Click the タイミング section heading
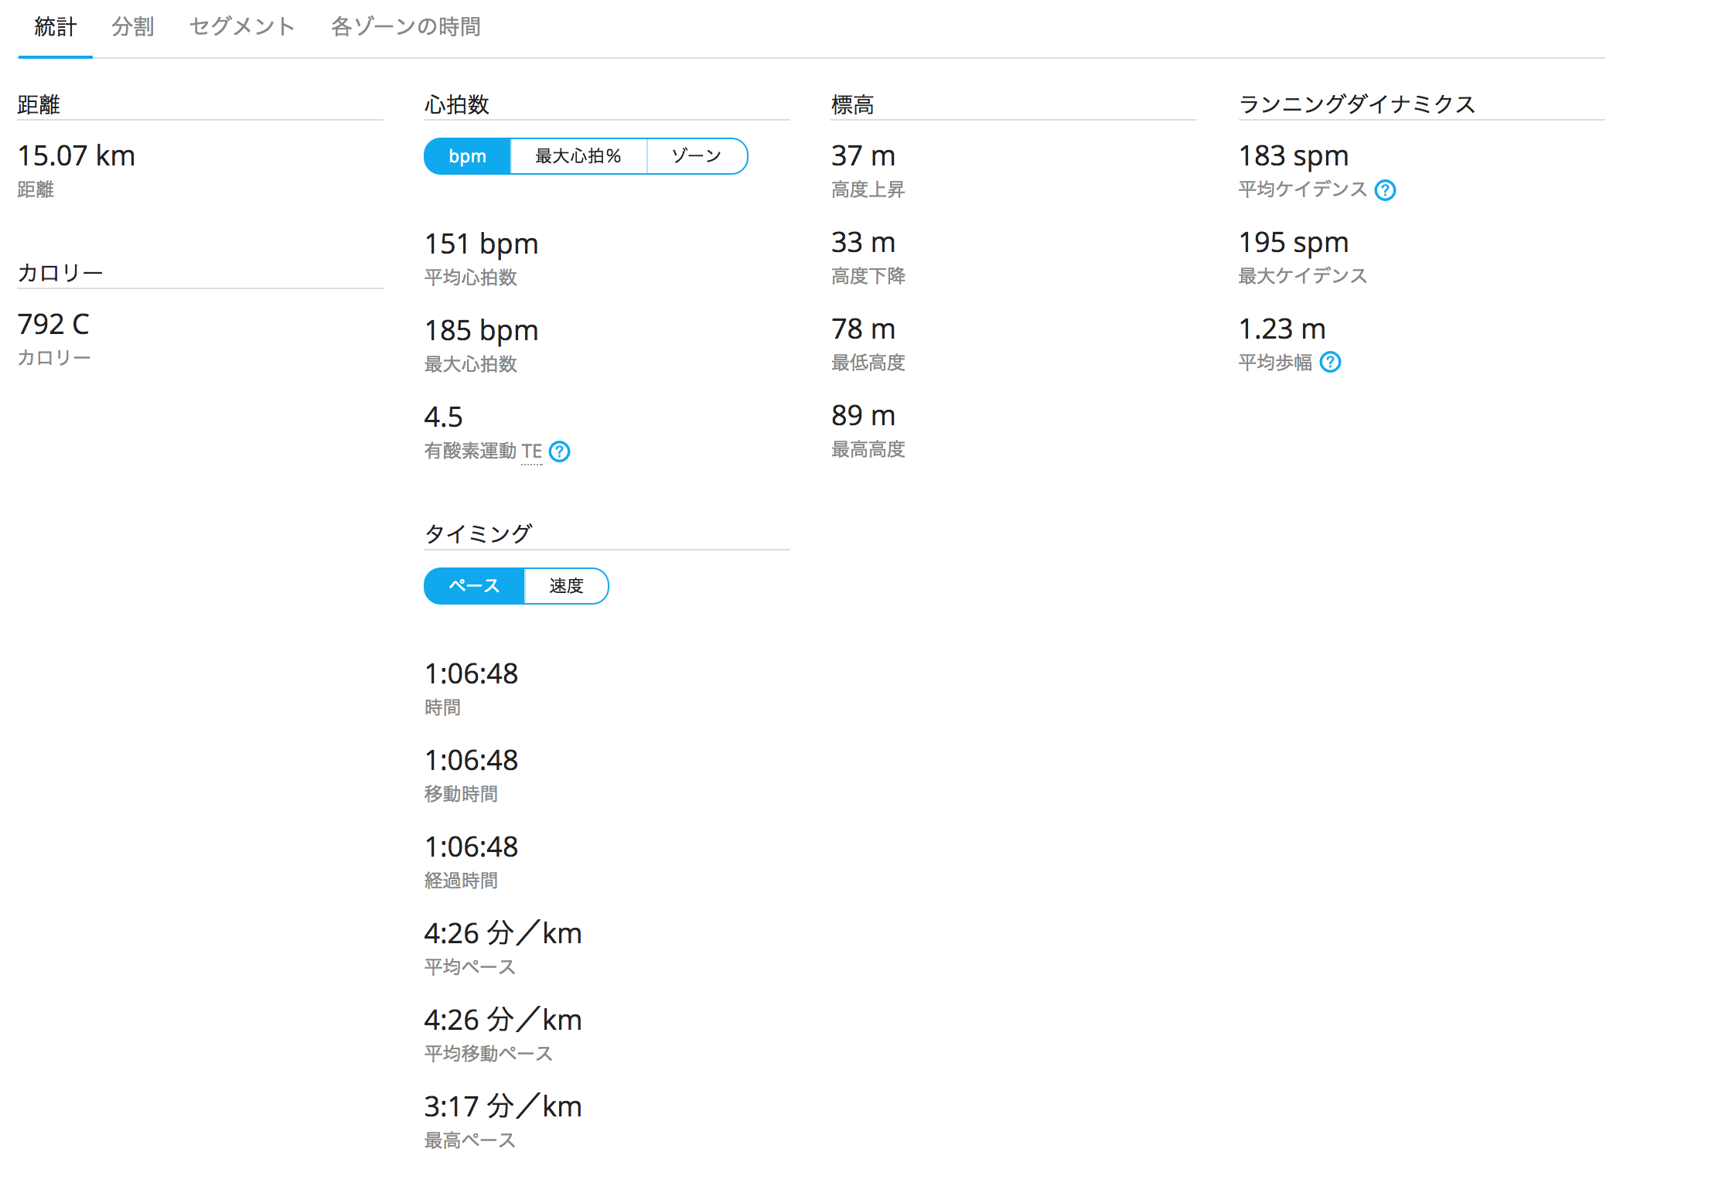 478,533
